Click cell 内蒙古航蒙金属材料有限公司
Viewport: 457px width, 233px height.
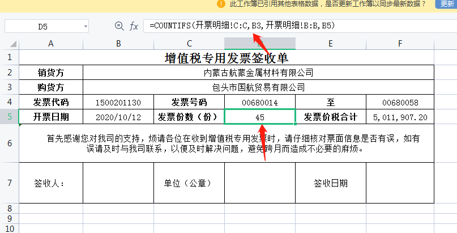(259, 73)
